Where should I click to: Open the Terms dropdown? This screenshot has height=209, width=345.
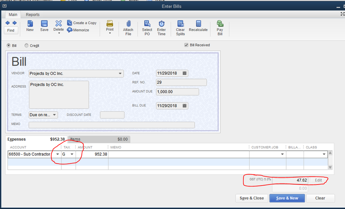pos(54,115)
